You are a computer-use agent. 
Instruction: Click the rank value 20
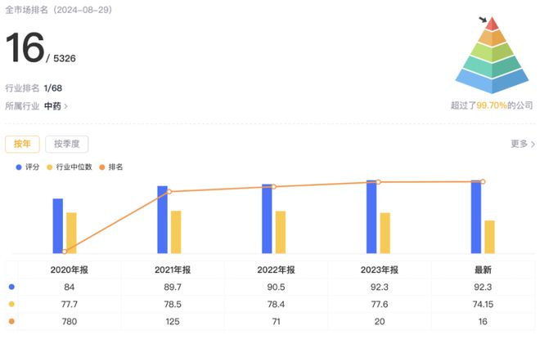pyautogui.click(x=380, y=322)
